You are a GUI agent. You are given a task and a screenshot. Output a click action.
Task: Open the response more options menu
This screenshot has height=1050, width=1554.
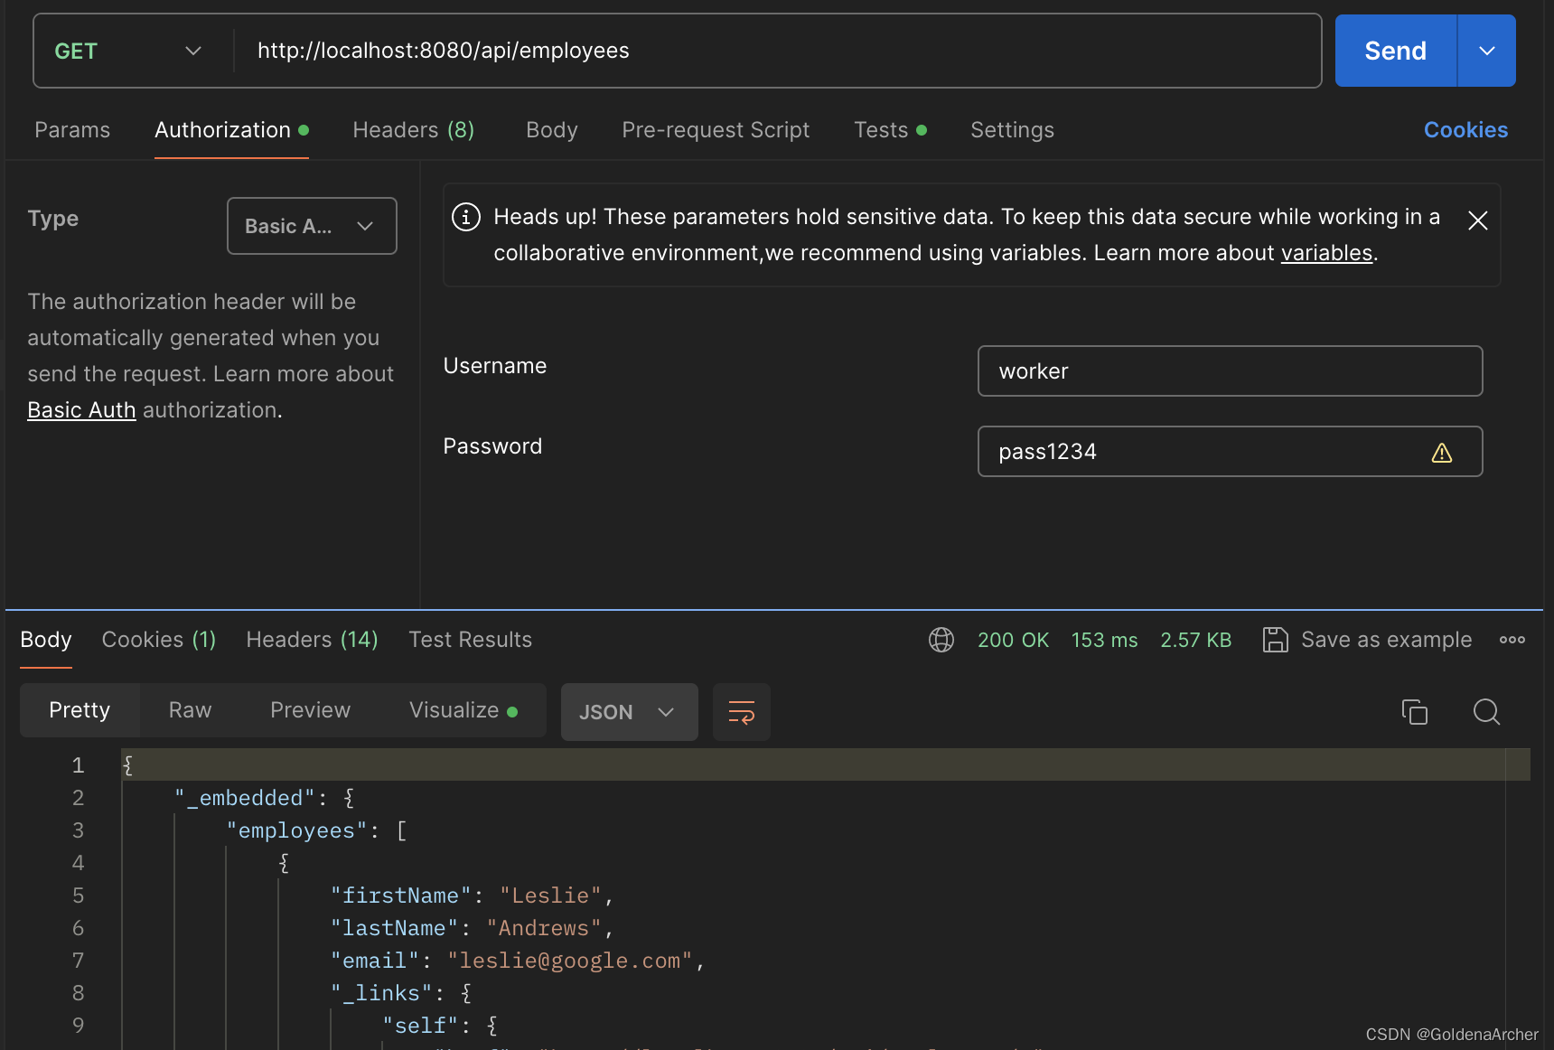[1512, 640]
